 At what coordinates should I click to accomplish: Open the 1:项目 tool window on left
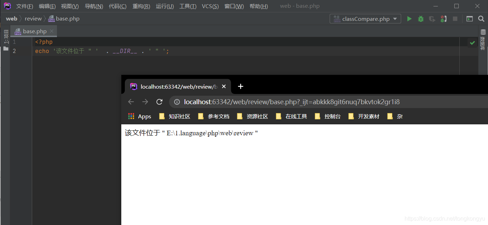(6, 40)
